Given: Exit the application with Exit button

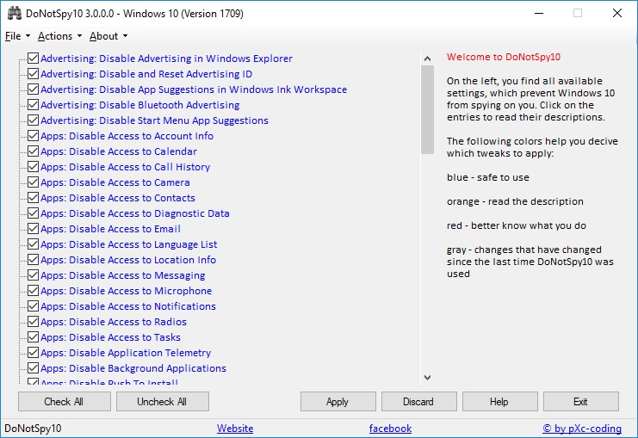Looking at the screenshot, I should tap(580, 402).
